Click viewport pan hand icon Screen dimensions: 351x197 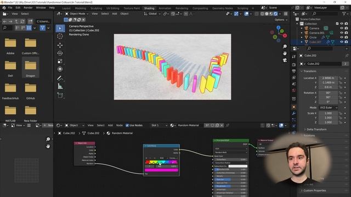pyautogui.click(x=285, y=54)
